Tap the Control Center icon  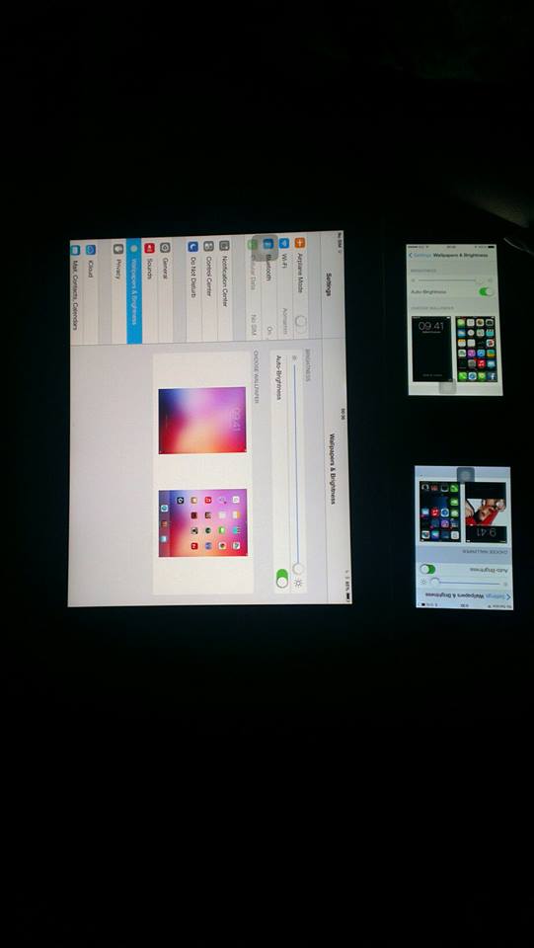(x=208, y=246)
